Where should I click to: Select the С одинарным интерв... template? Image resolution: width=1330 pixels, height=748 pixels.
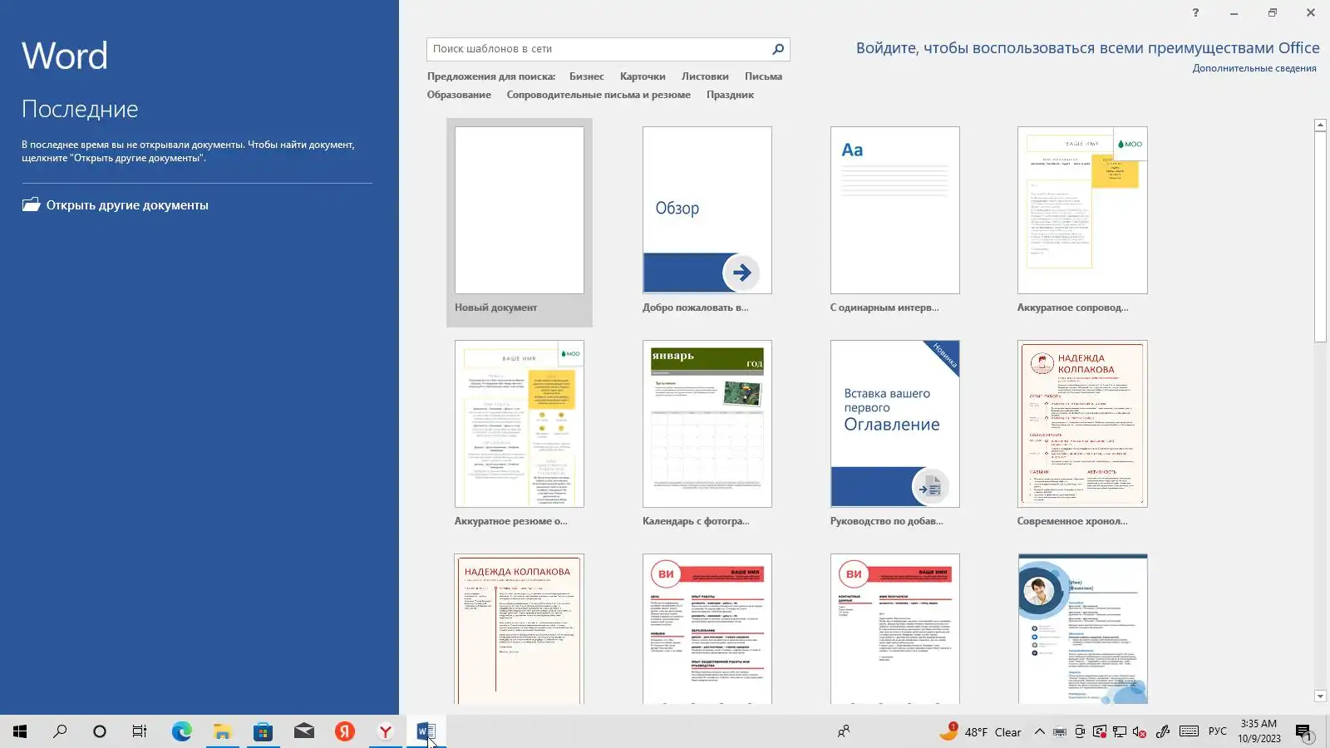click(895, 222)
